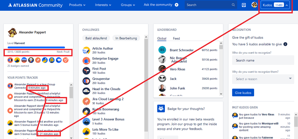Click kudos given to Monique vdB entry
The width and height of the screenshot is (298, 139).
click(261, 127)
